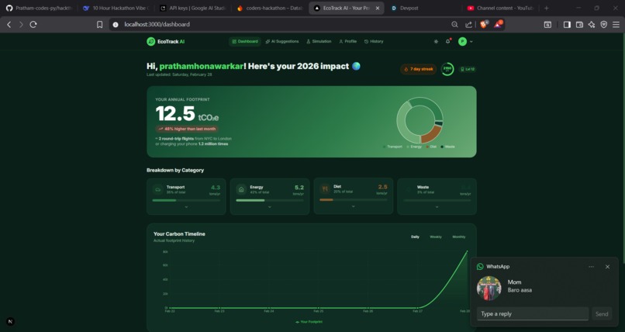Click the Diet orange progress bar
This screenshot has width=625, height=332.
pyautogui.click(x=353, y=199)
